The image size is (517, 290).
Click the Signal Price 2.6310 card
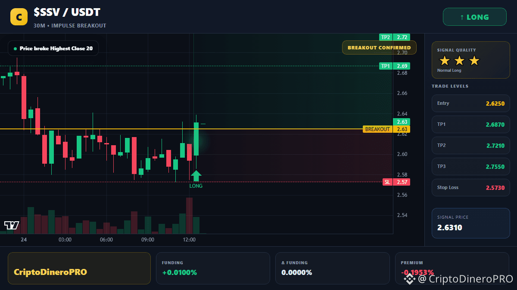point(470,223)
